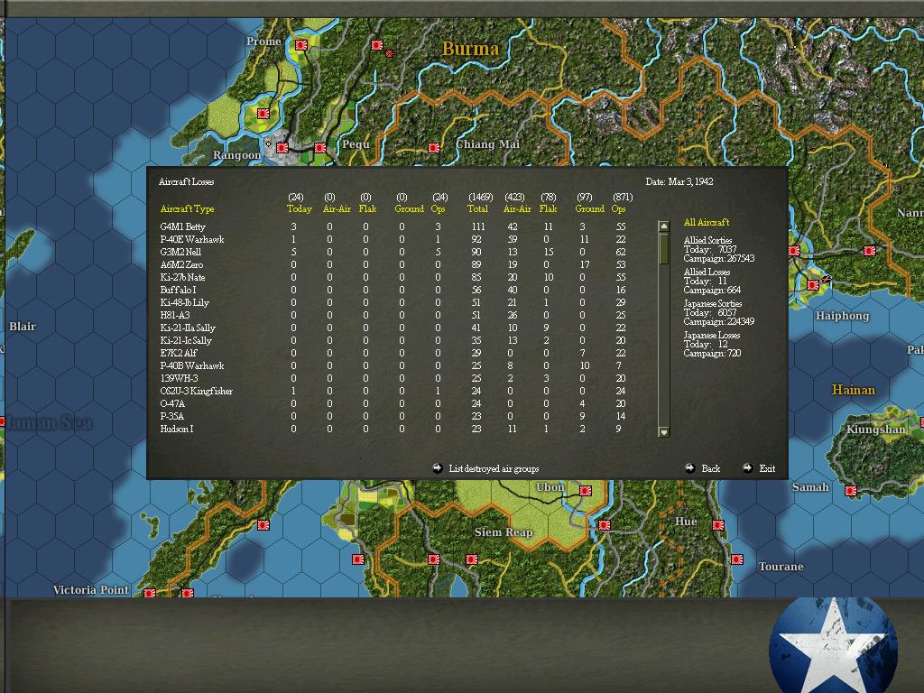Click the Siem Reap map label
Screen dimensions: 924x693
pyautogui.click(x=504, y=532)
